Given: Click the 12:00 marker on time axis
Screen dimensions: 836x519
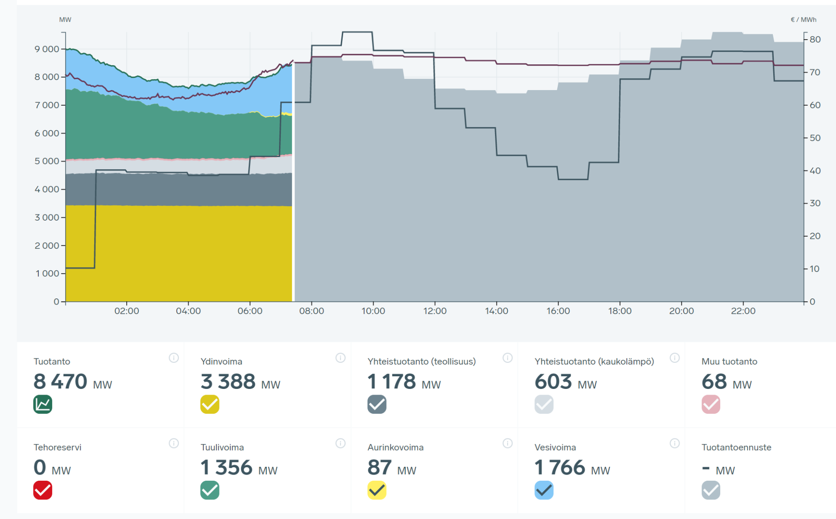Looking at the screenshot, I should click(435, 311).
